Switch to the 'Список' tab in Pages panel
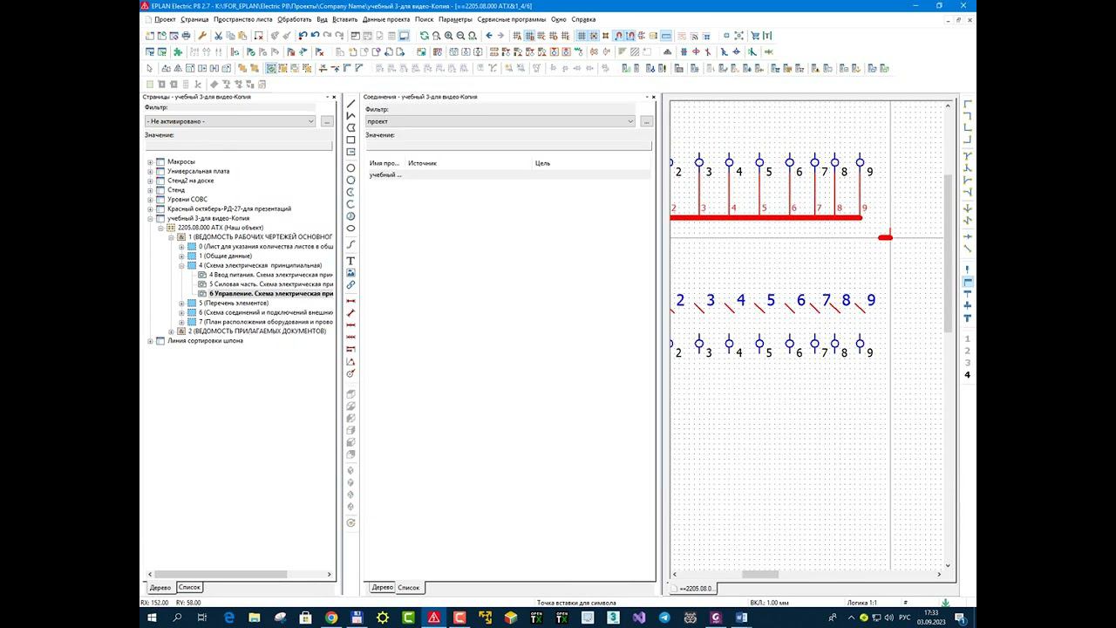1116x628 pixels. click(189, 588)
